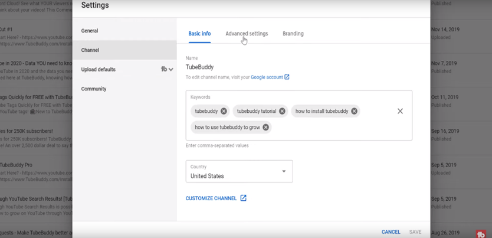The height and width of the screenshot is (238, 492).
Task: Open the Country dropdown
Action: pos(239,172)
